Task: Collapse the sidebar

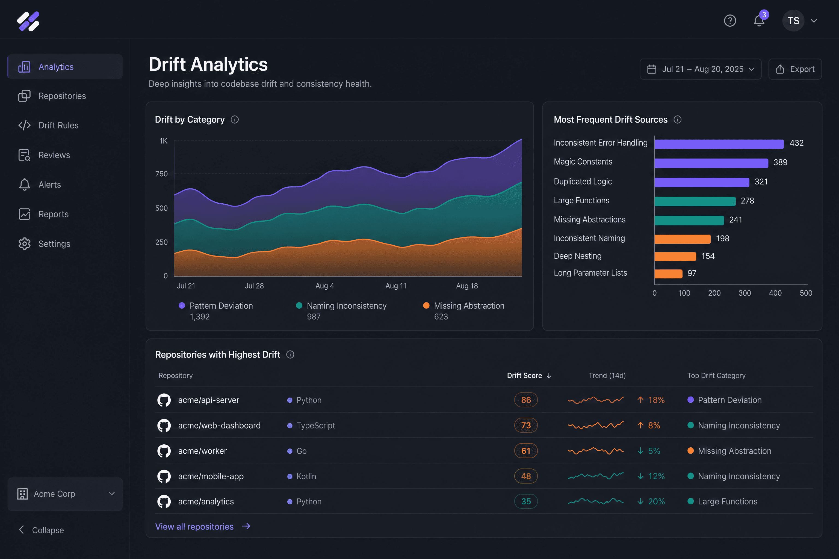Action: [x=41, y=530]
